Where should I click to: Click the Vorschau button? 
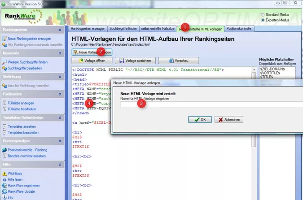click(179, 61)
